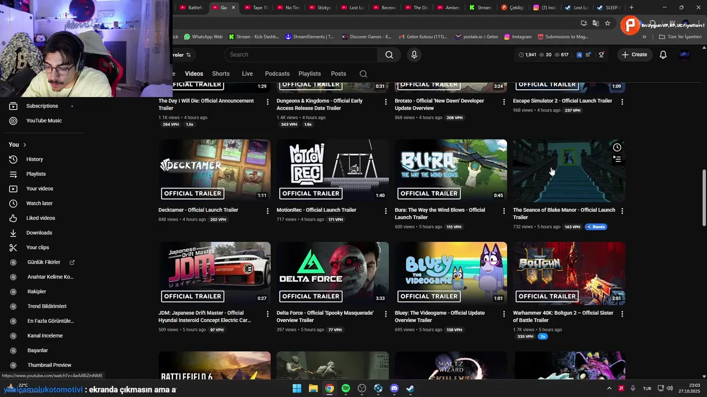Open options for Delta Force trailer

point(386,314)
